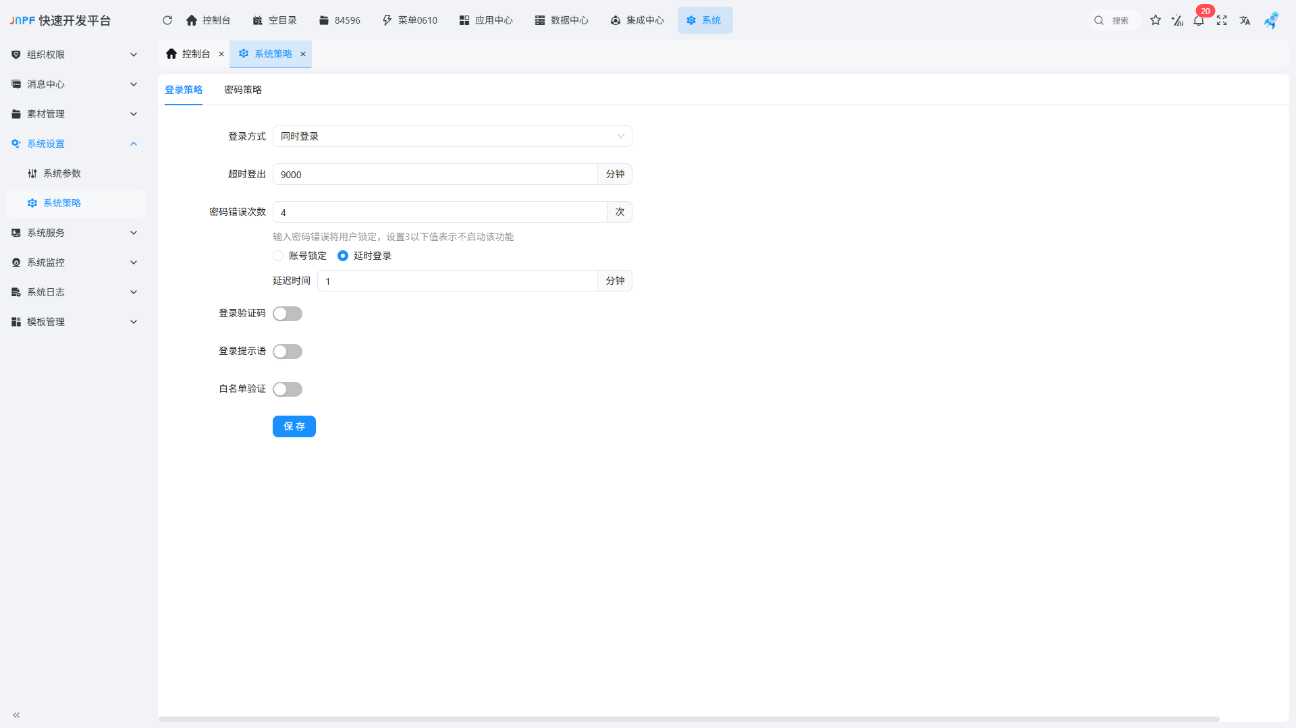Open the notifications bell icon
Image resolution: width=1296 pixels, height=728 pixels.
(1199, 20)
